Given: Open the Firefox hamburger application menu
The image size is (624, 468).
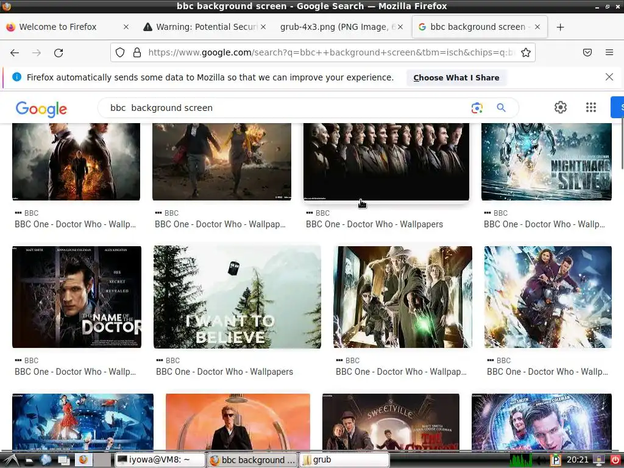Looking at the screenshot, I should [609, 52].
